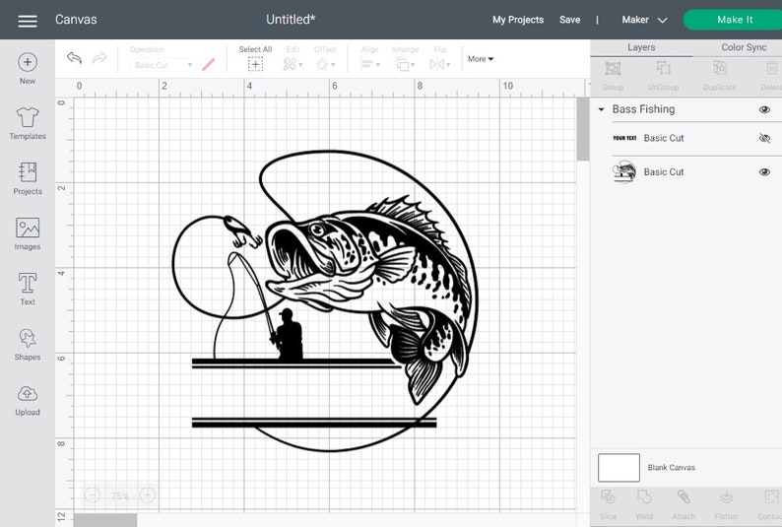Open the Templates panel
The width and height of the screenshot is (782, 527).
28,117
